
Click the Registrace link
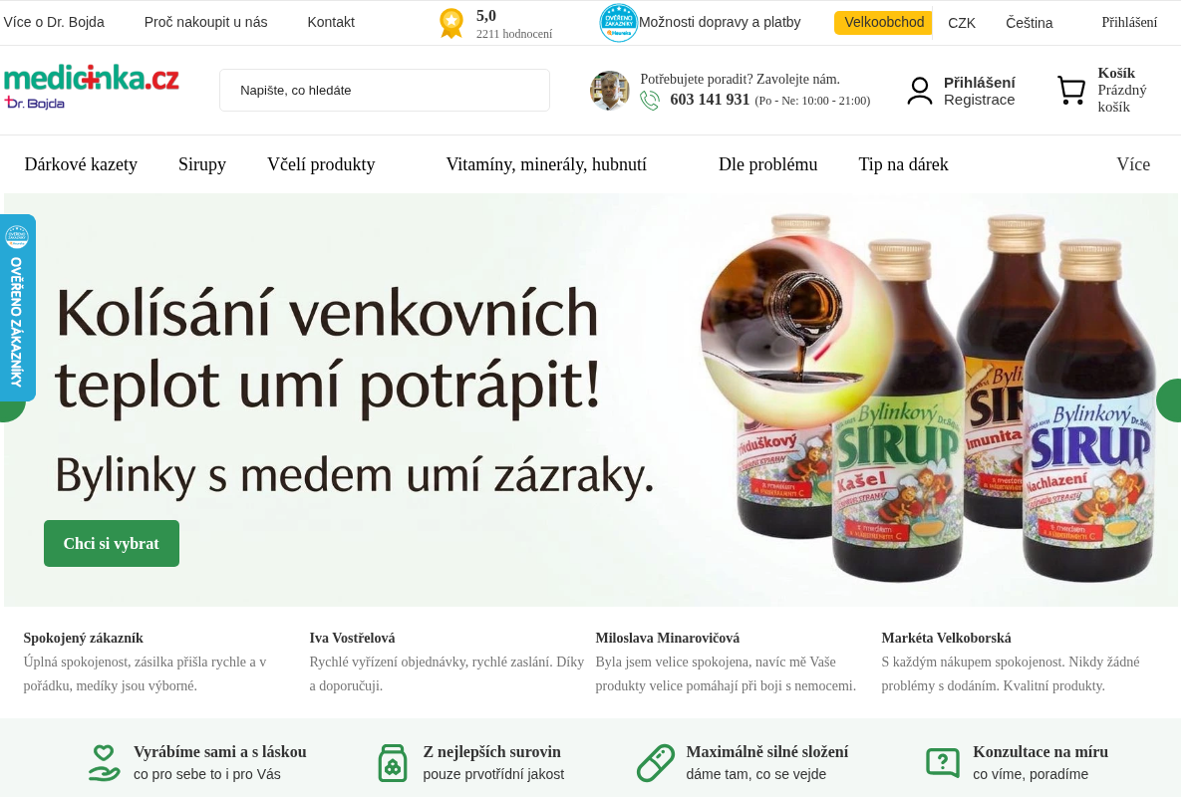click(980, 100)
